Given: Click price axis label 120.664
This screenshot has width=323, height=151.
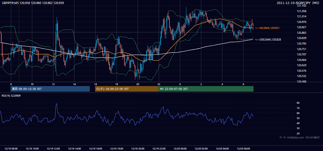Looking at the screenshot, I should point(302,60).
